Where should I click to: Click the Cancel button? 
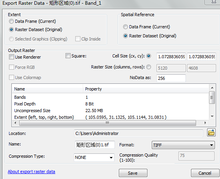[x=205, y=173]
